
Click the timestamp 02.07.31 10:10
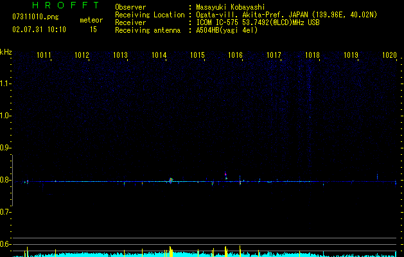coord(39,30)
